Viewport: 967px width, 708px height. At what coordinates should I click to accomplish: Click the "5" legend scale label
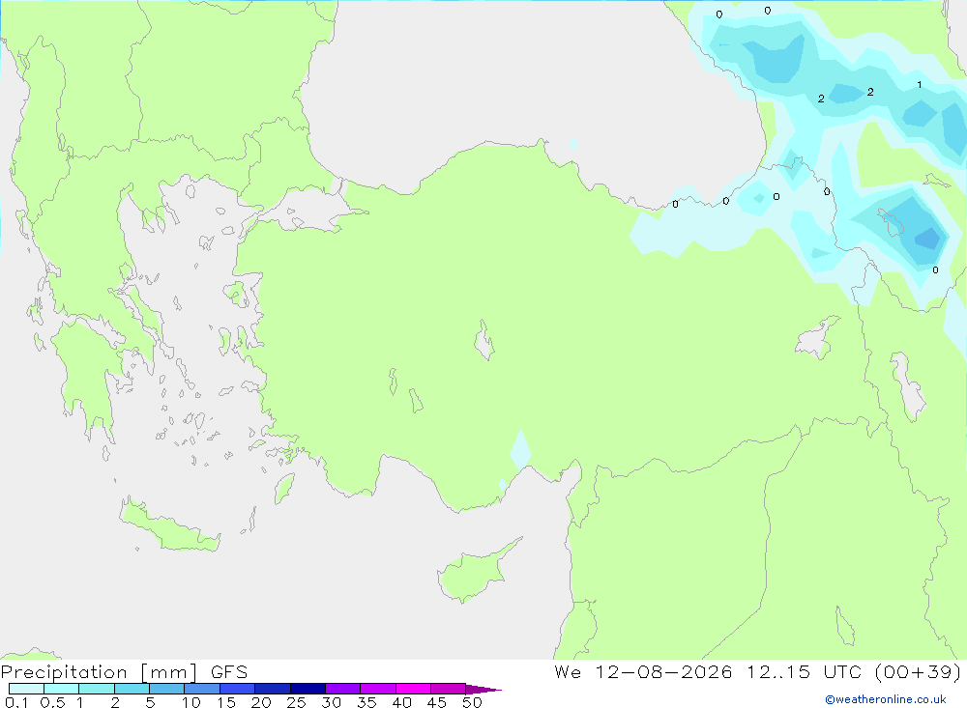coord(150,702)
